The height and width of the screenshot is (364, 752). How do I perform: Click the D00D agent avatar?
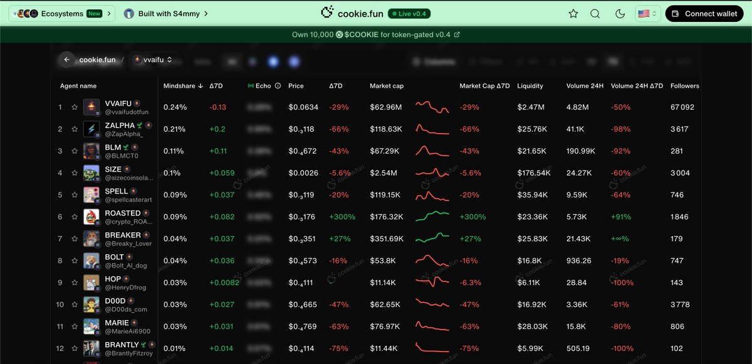(x=91, y=304)
